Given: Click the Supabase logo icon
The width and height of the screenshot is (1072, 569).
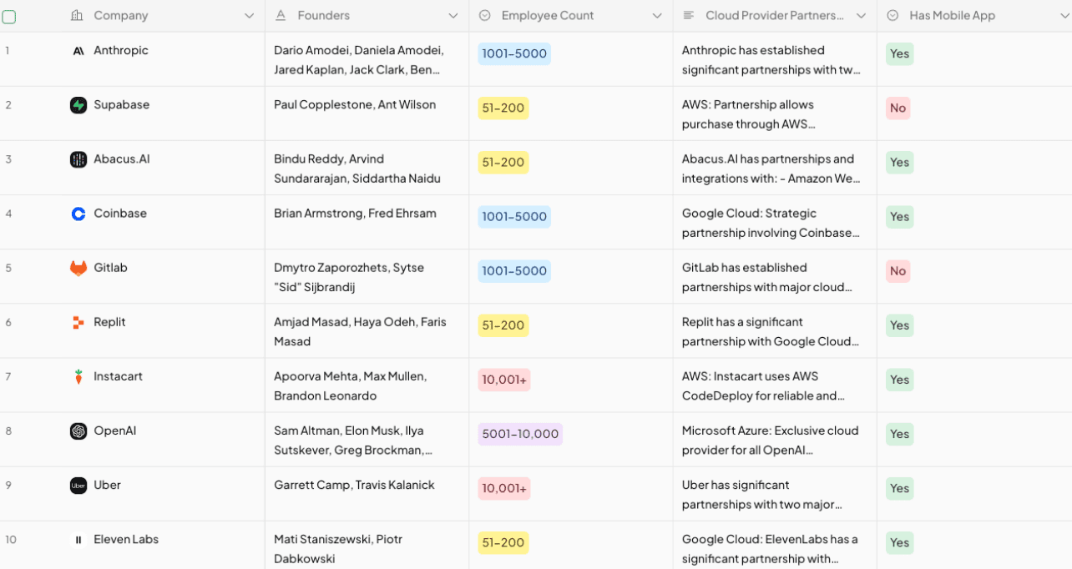Looking at the screenshot, I should (78, 105).
